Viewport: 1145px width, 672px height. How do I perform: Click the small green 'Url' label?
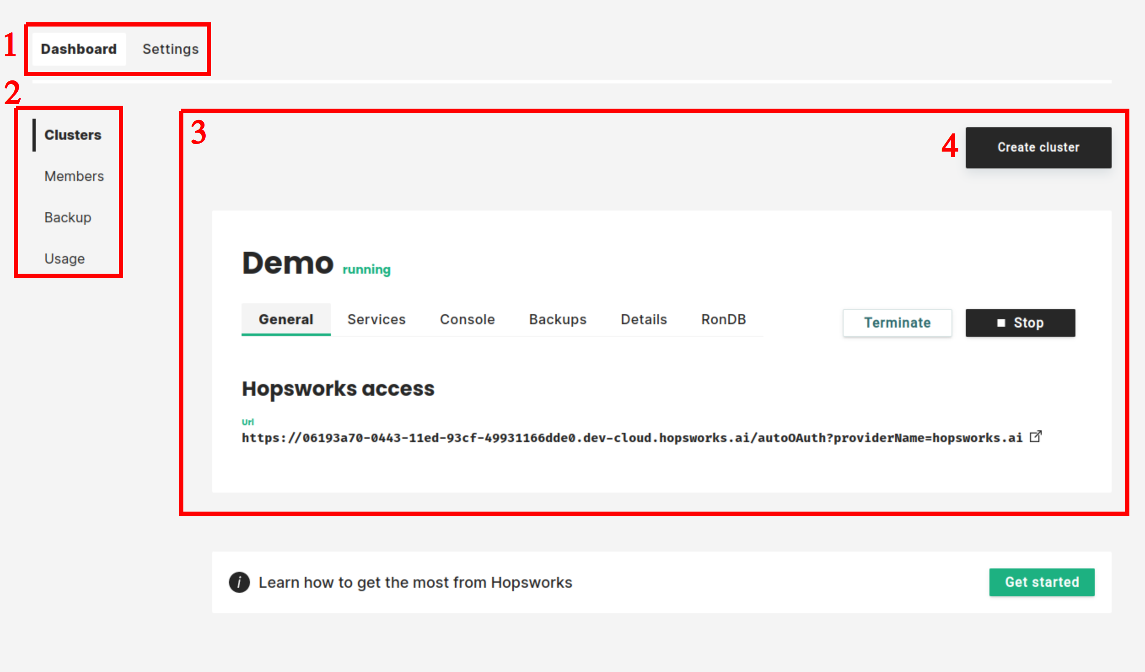click(247, 422)
